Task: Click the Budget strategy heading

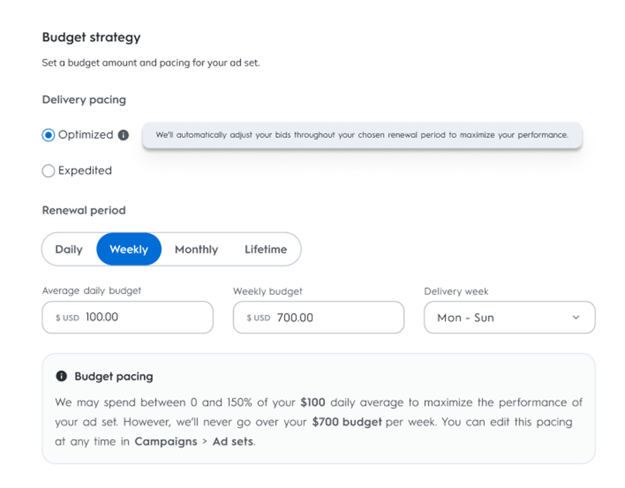Action: click(91, 38)
